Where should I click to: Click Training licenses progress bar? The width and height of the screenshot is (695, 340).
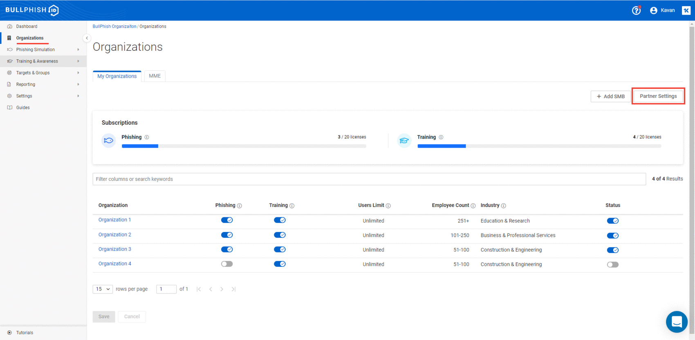point(539,146)
